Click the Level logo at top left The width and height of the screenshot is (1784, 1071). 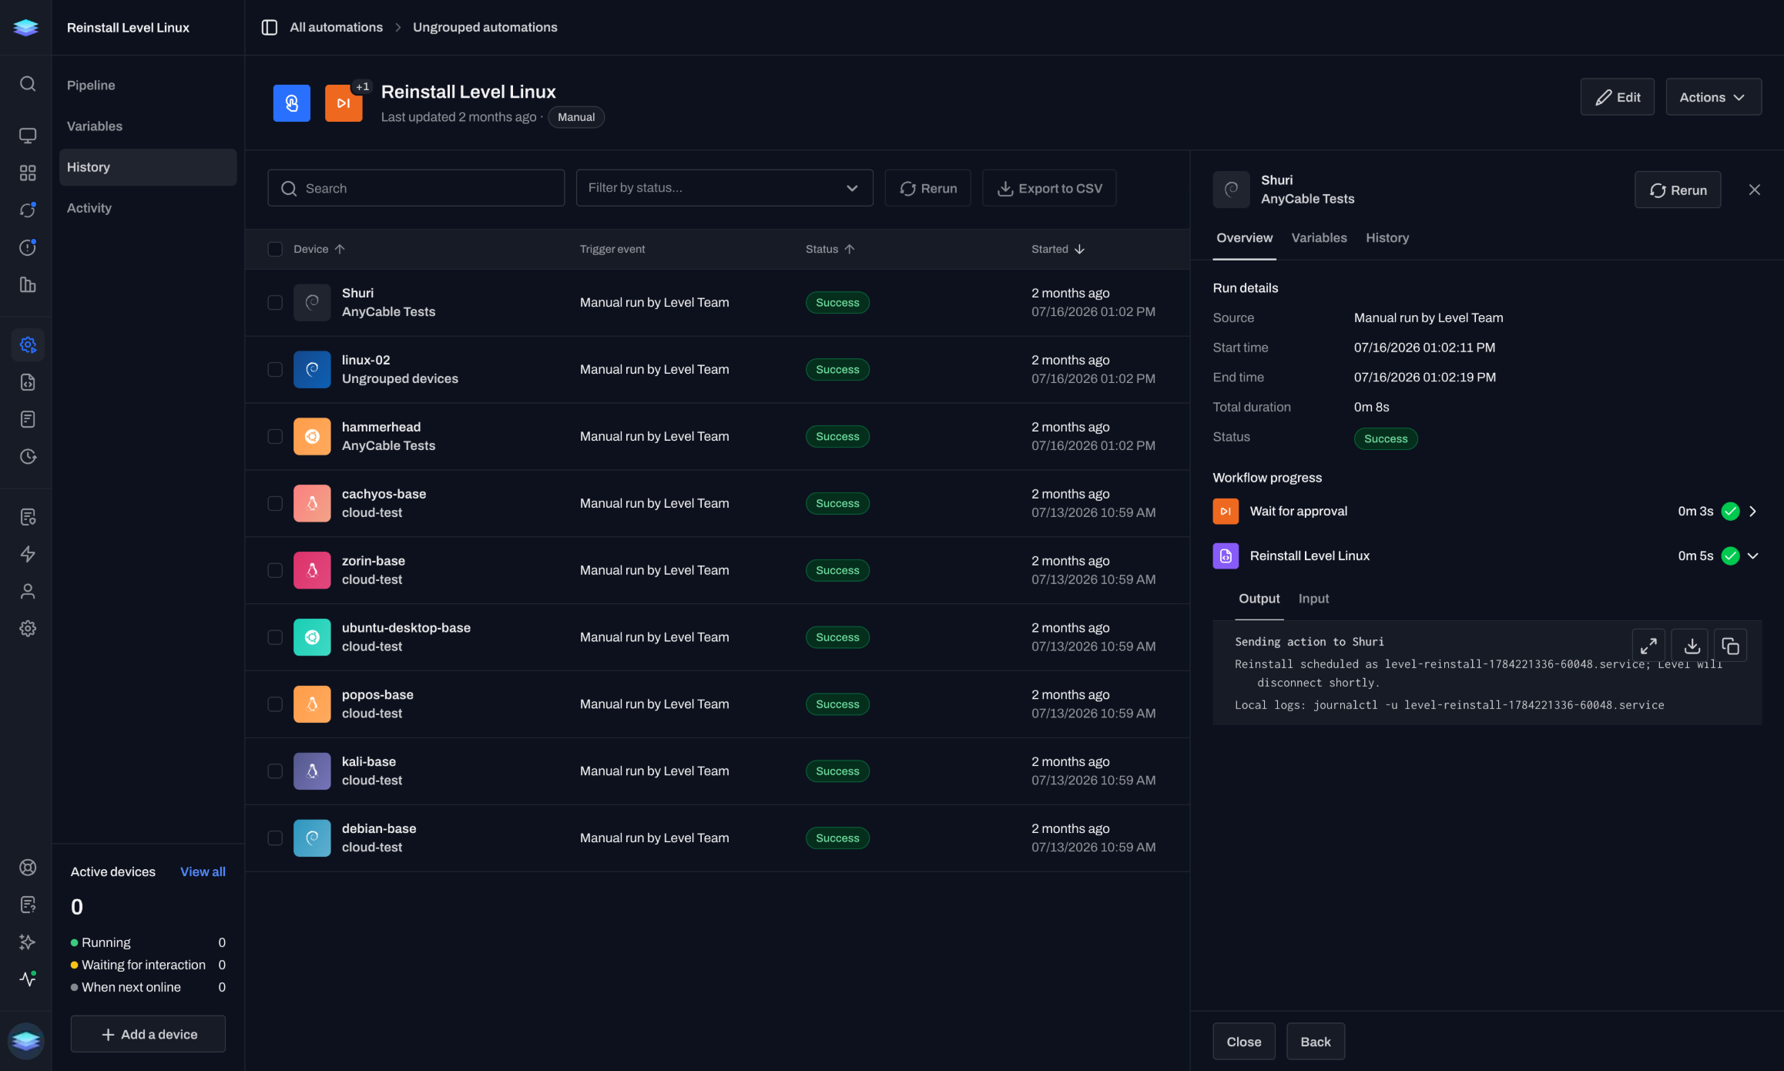26,28
